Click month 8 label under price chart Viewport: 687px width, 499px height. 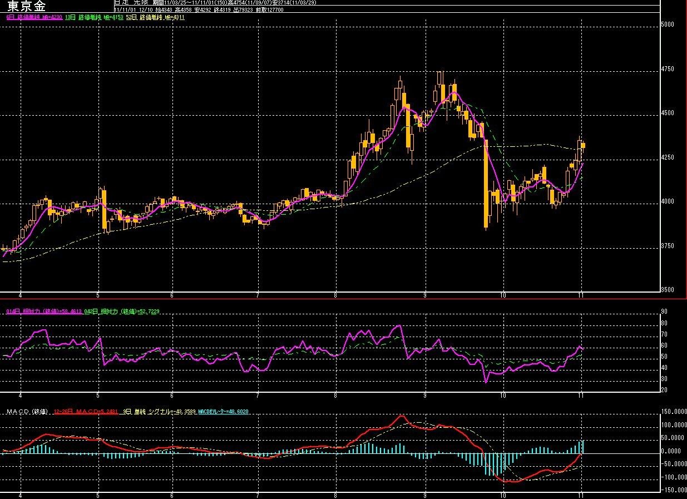pyautogui.click(x=336, y=295)
